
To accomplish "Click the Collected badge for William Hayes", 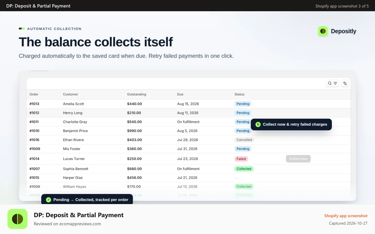I will pyautogui.click(x=244, y=187).
